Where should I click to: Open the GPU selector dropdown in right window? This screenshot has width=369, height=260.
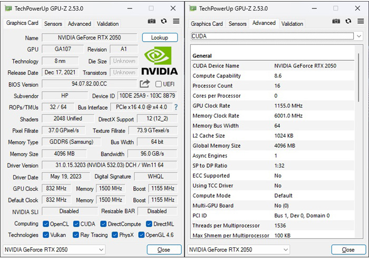tap(239, 249)
